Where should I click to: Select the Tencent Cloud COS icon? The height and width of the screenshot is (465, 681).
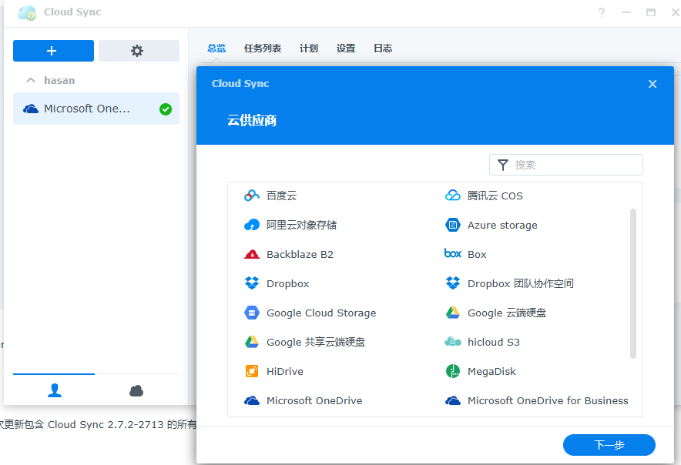(x=452, y=196)
